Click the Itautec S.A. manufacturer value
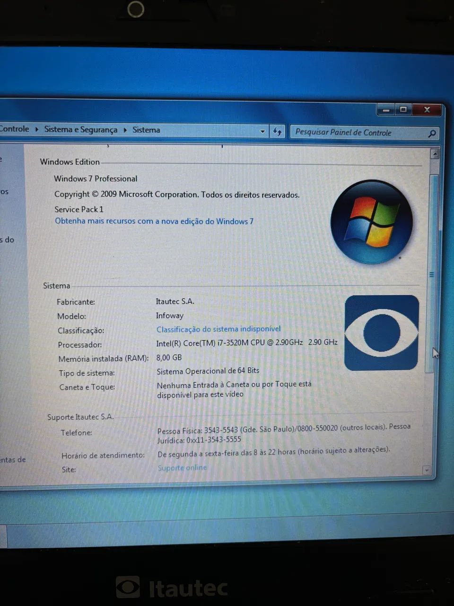Image resolution: width=454 pixels, height=606 pixels. tap(175, 301)
